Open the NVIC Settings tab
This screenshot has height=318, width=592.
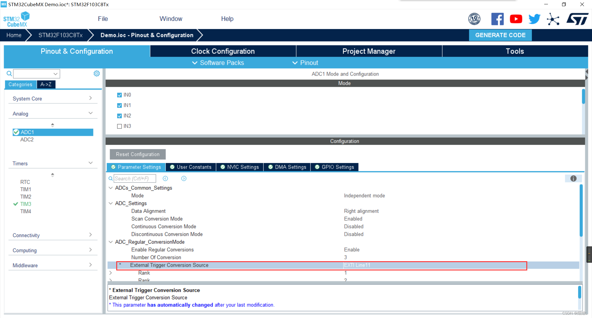(240, 167)
